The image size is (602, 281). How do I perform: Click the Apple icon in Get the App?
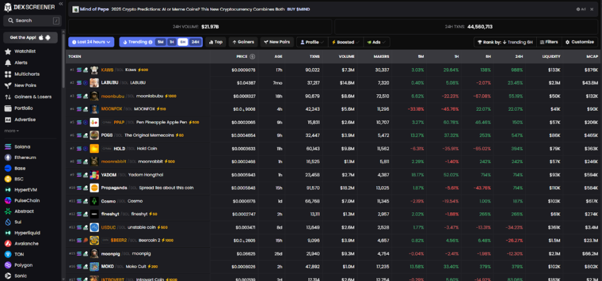[41, 38]
